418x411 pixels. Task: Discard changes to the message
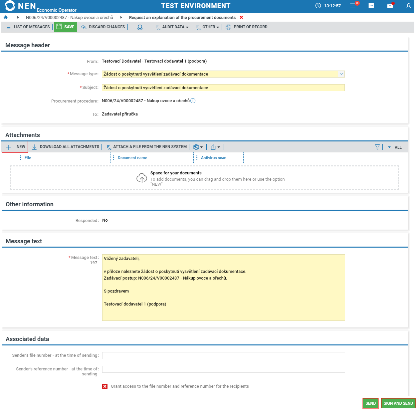(x=103, y=27)
